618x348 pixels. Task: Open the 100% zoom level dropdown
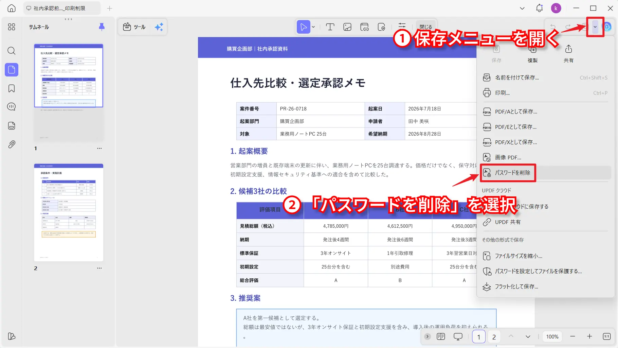[x=552, y=336]
